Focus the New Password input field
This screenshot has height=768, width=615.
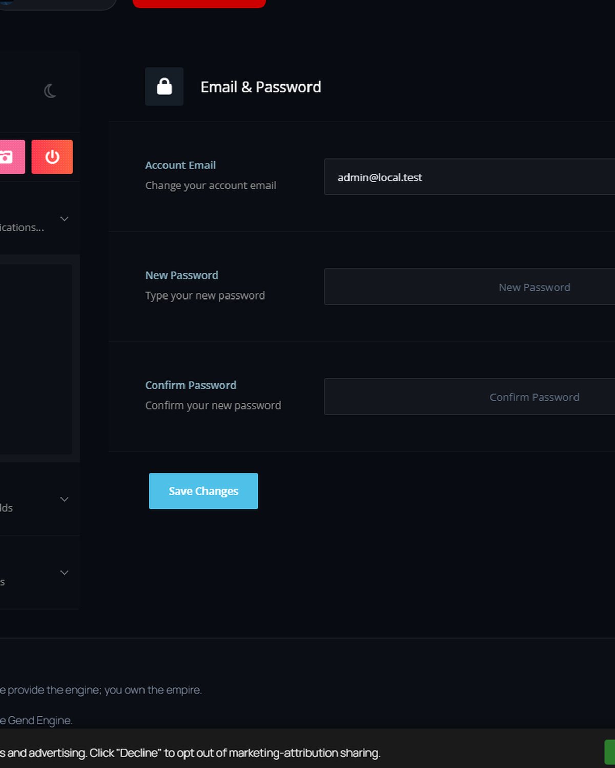point(469,287)
